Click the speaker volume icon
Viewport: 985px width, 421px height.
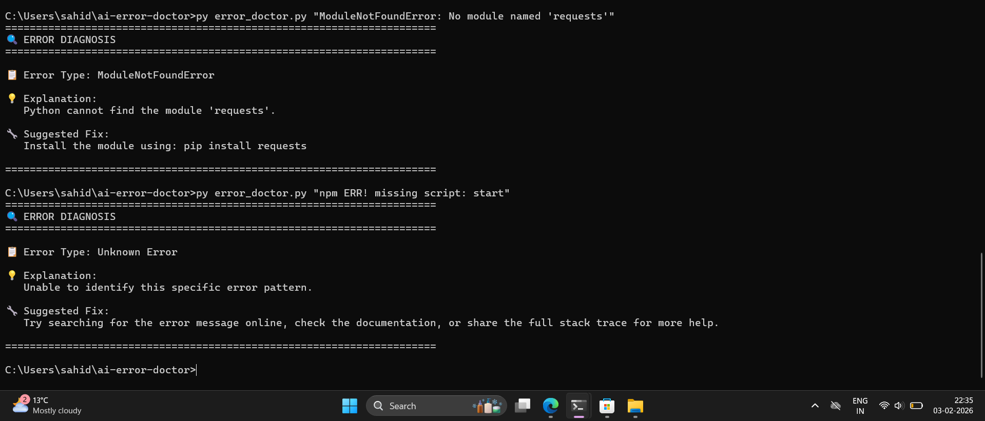tap(899, 406)
